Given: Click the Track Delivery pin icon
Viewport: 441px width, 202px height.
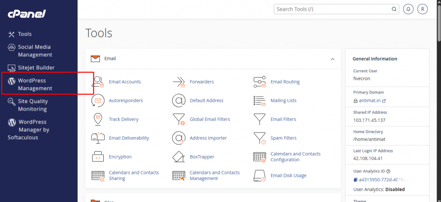Looking at the screenshot, I should [98, 119].
